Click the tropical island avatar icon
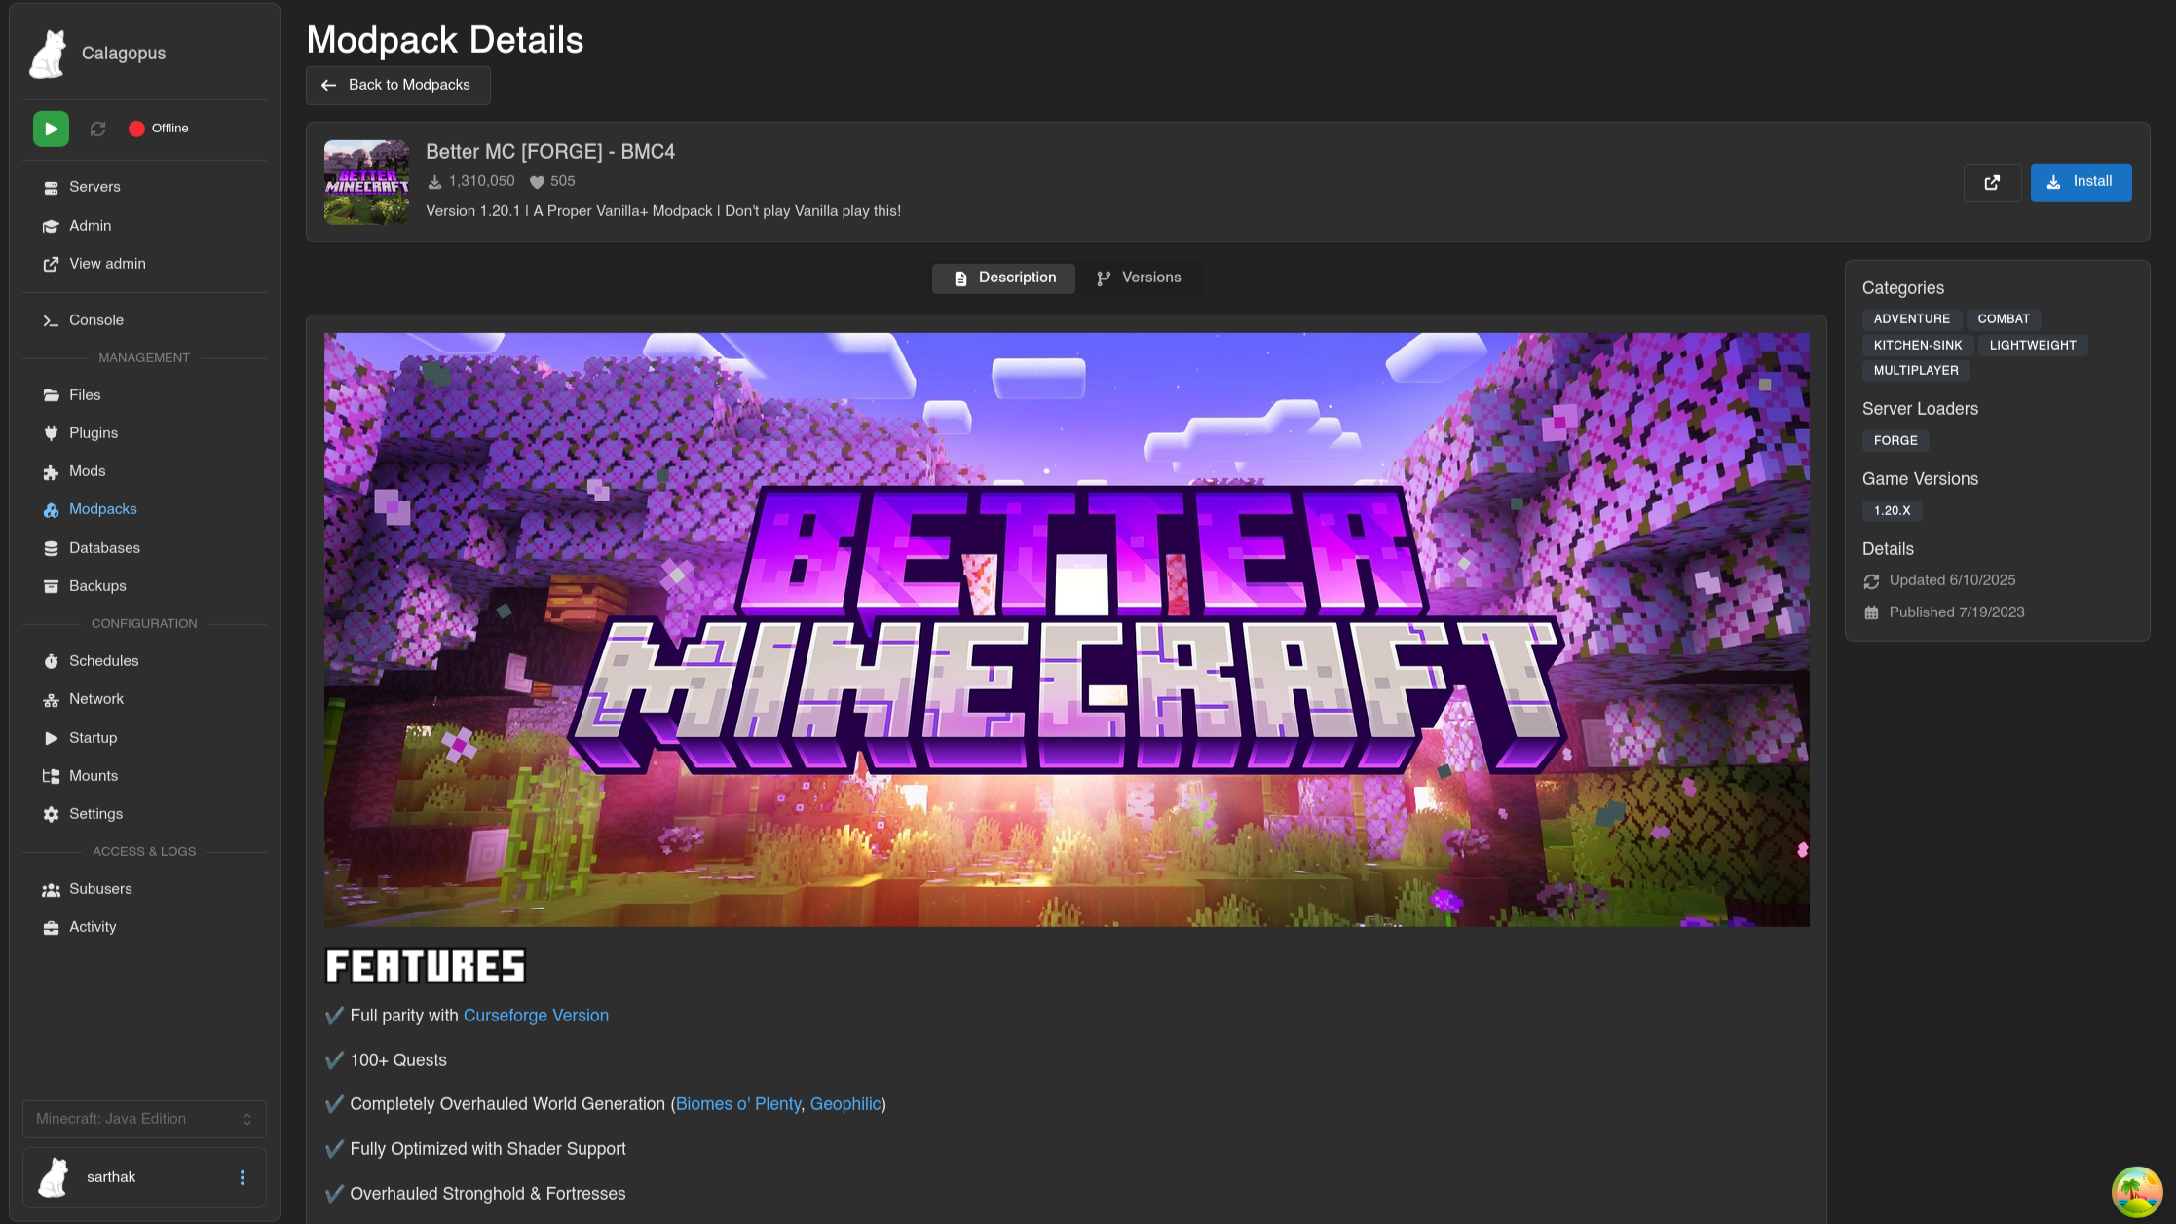 pos(2136,1191)
